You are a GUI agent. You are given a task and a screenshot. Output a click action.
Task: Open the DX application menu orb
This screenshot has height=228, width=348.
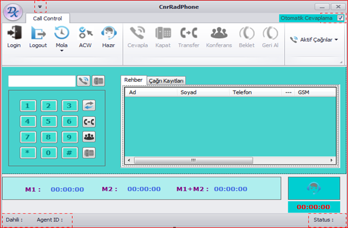(x=13, y=12)
